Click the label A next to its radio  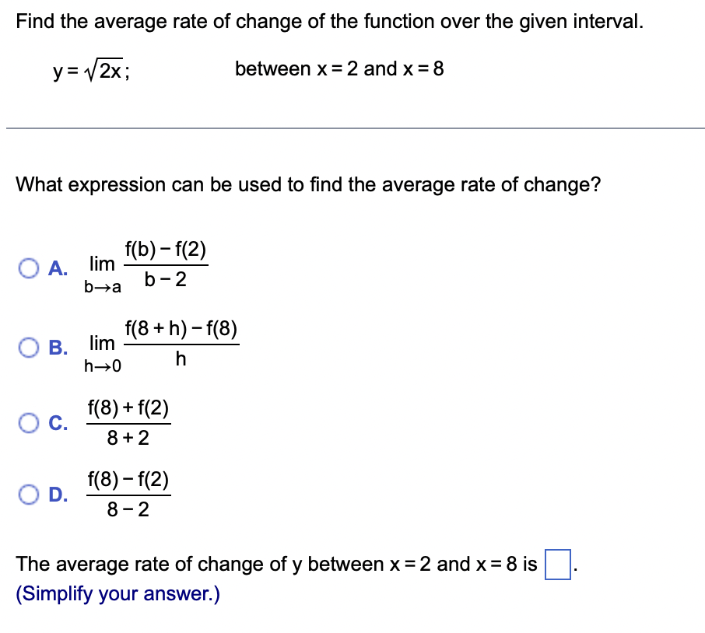56,268
